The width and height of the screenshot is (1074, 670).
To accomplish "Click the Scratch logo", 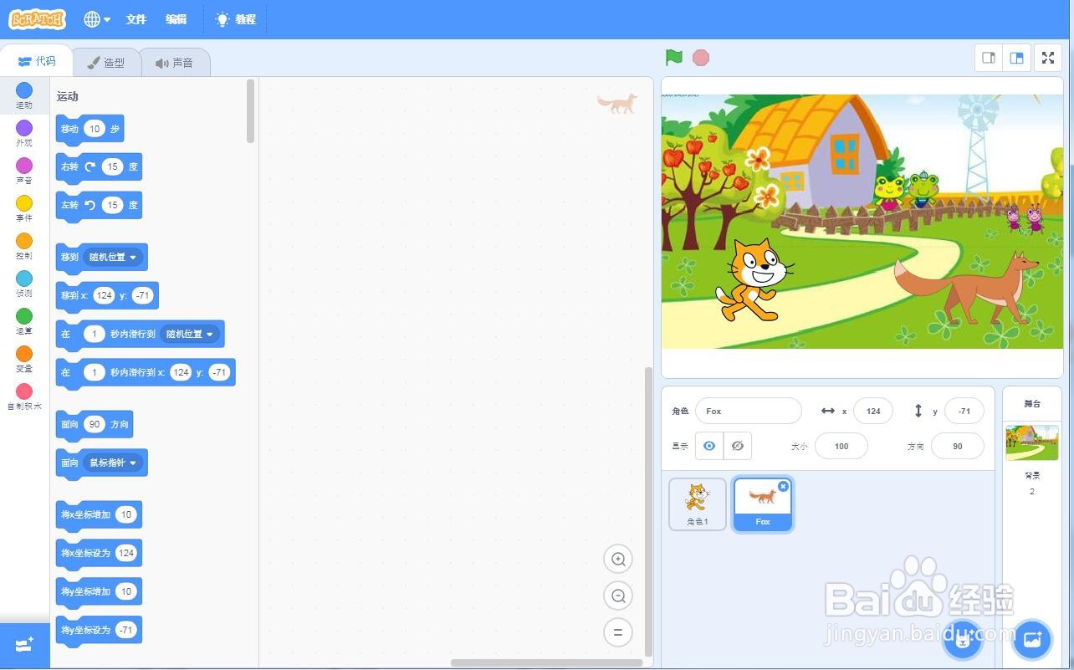I will pos(37,18).
